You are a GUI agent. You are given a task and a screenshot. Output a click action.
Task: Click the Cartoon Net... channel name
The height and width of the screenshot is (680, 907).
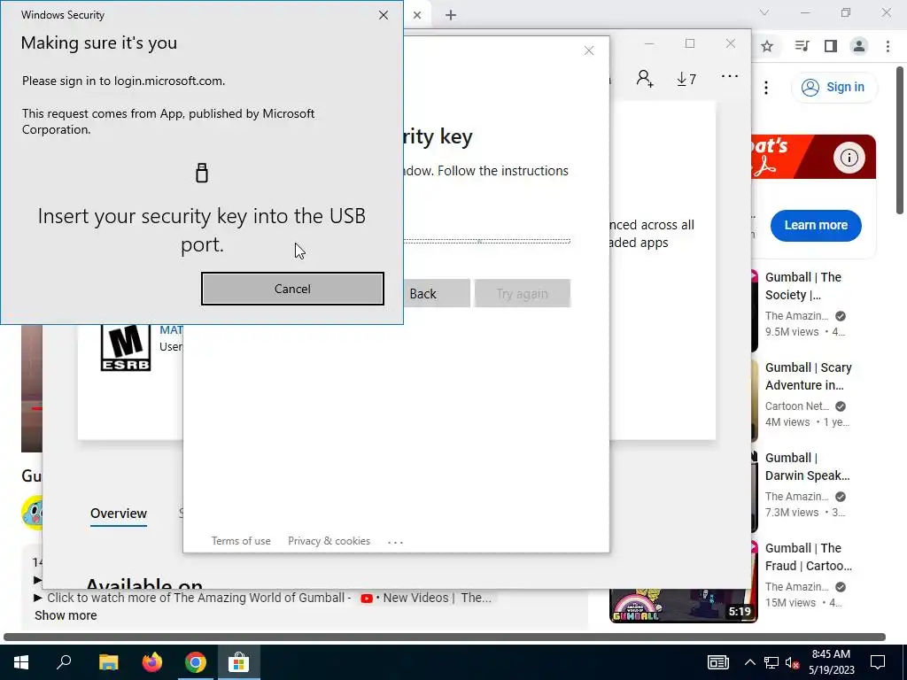(x=796, y=406)
